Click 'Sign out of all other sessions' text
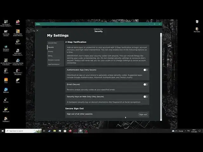The image size is (203, 152). click(80, 114)
